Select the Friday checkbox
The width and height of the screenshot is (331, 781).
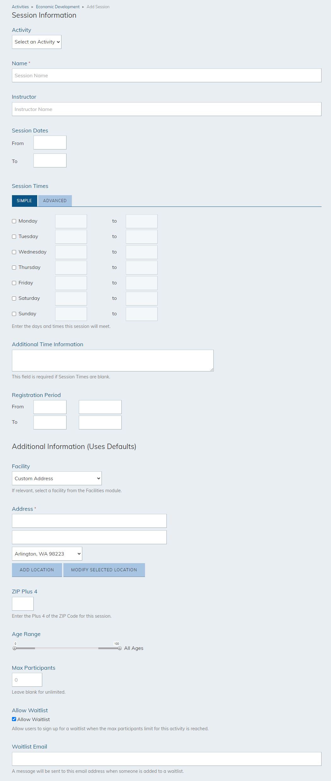14,283
